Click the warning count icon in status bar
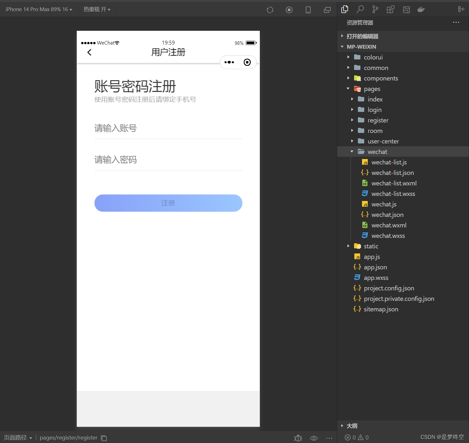Screen dimensions: 469x443 click(361, 438)
